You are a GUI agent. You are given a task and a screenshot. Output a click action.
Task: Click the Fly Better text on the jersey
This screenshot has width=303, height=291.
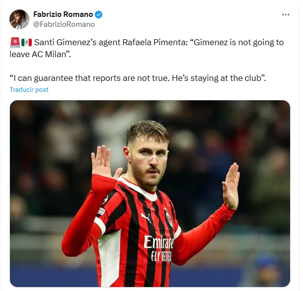pos(161,256)
